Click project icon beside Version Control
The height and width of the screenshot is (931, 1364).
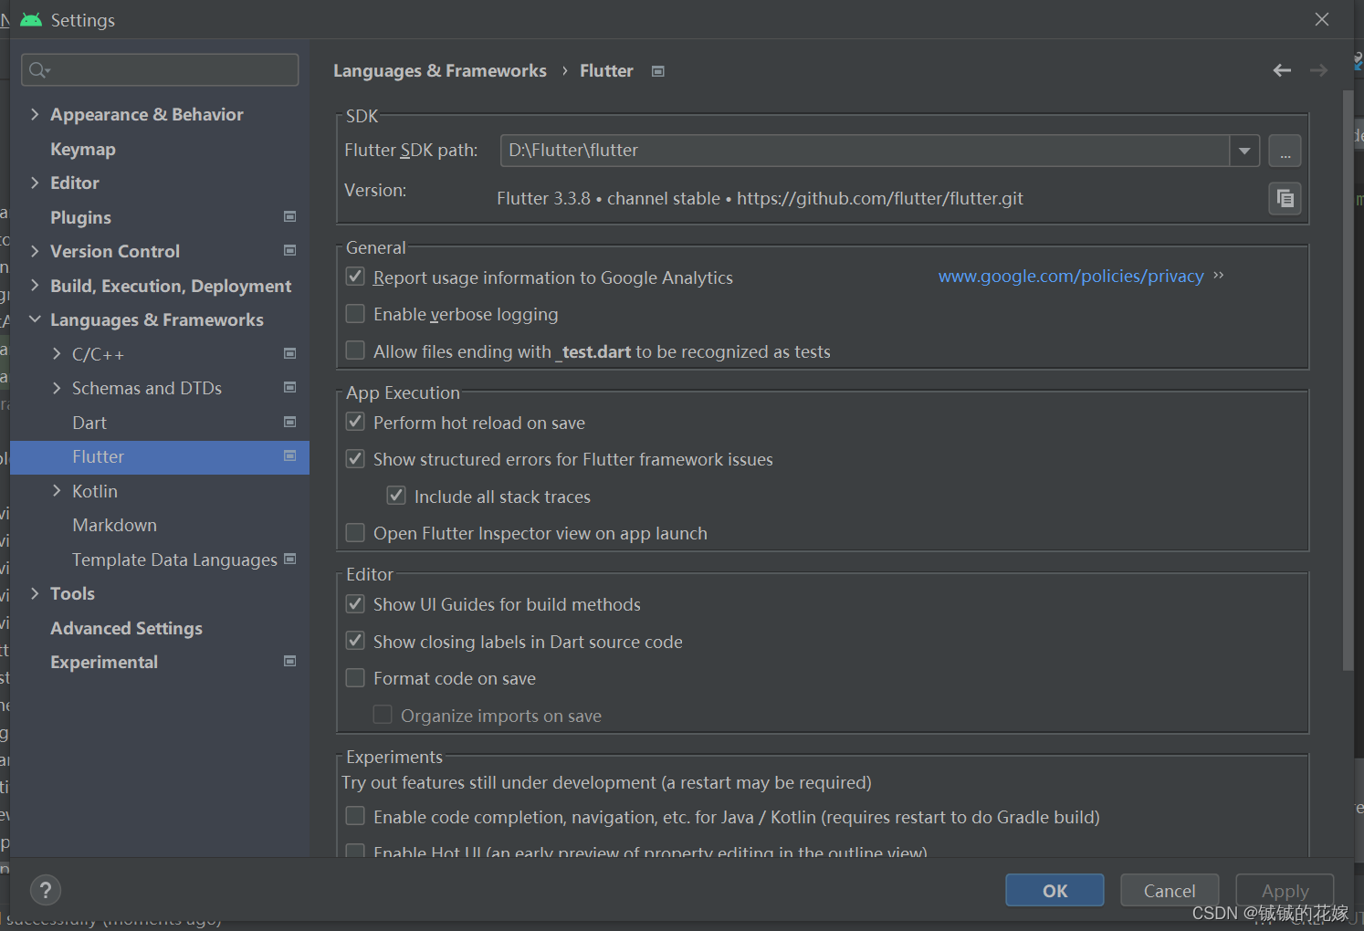coord(290,250)
